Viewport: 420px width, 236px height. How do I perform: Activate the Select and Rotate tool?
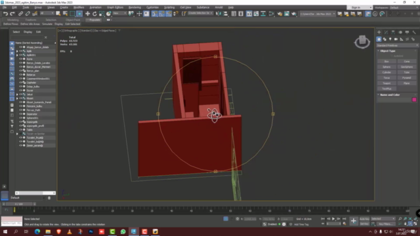click(94, 14)
